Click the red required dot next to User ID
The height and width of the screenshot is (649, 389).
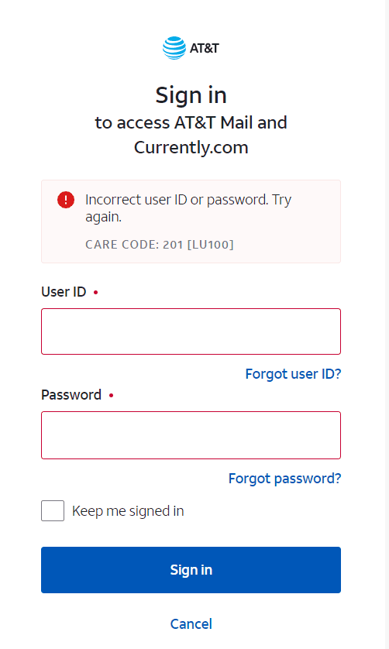[x=95, y=293]
